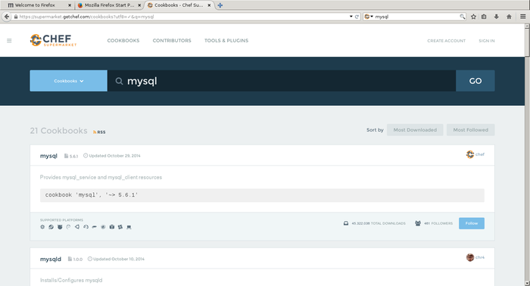Screen dimensions: 530x286
Task: Click the mysql site search input field
Action: 282,81
